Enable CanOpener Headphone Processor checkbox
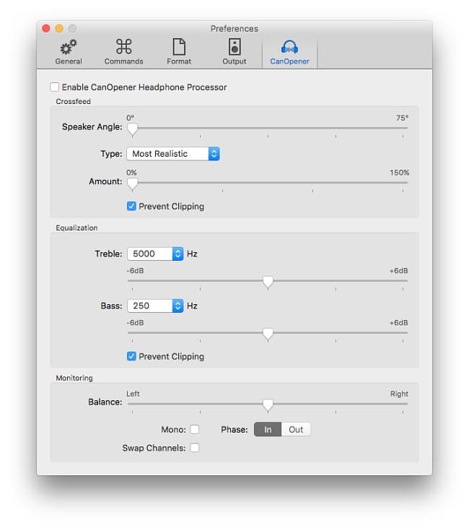The height and width of the screenshot is (528, 469). point(56,87)
